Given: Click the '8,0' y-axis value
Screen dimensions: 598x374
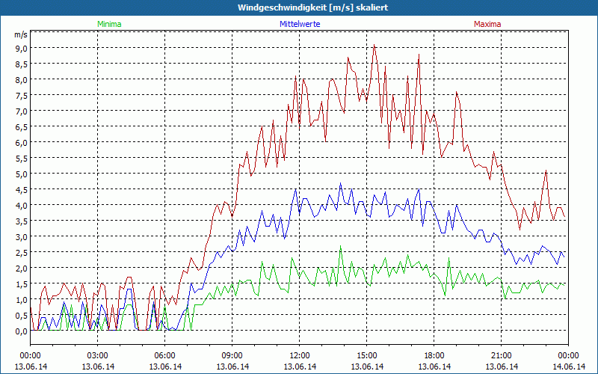Looking at the screenshot, I should (x=22, y=80).
